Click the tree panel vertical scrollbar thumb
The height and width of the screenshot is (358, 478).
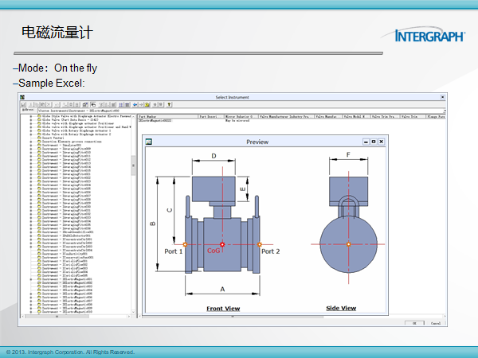coord(133,165)
